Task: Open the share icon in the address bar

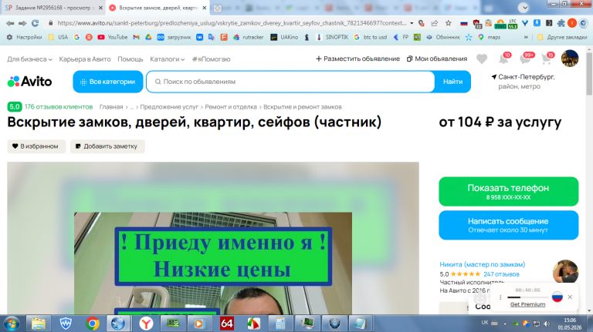Action: [x=435, y=23]
